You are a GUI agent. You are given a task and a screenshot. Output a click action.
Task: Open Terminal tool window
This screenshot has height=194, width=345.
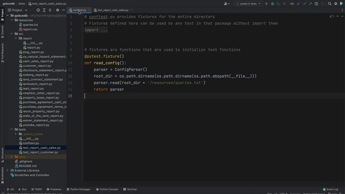click(130, 189)
